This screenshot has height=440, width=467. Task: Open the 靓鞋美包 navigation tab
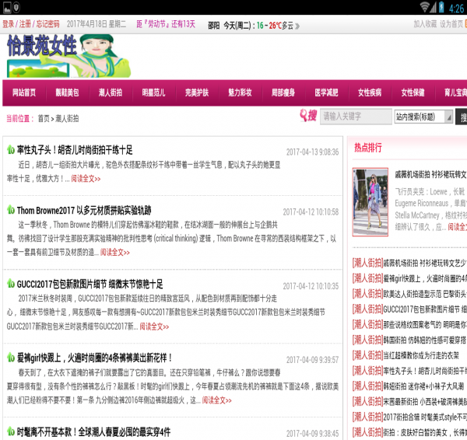click(x=67, y=93)
